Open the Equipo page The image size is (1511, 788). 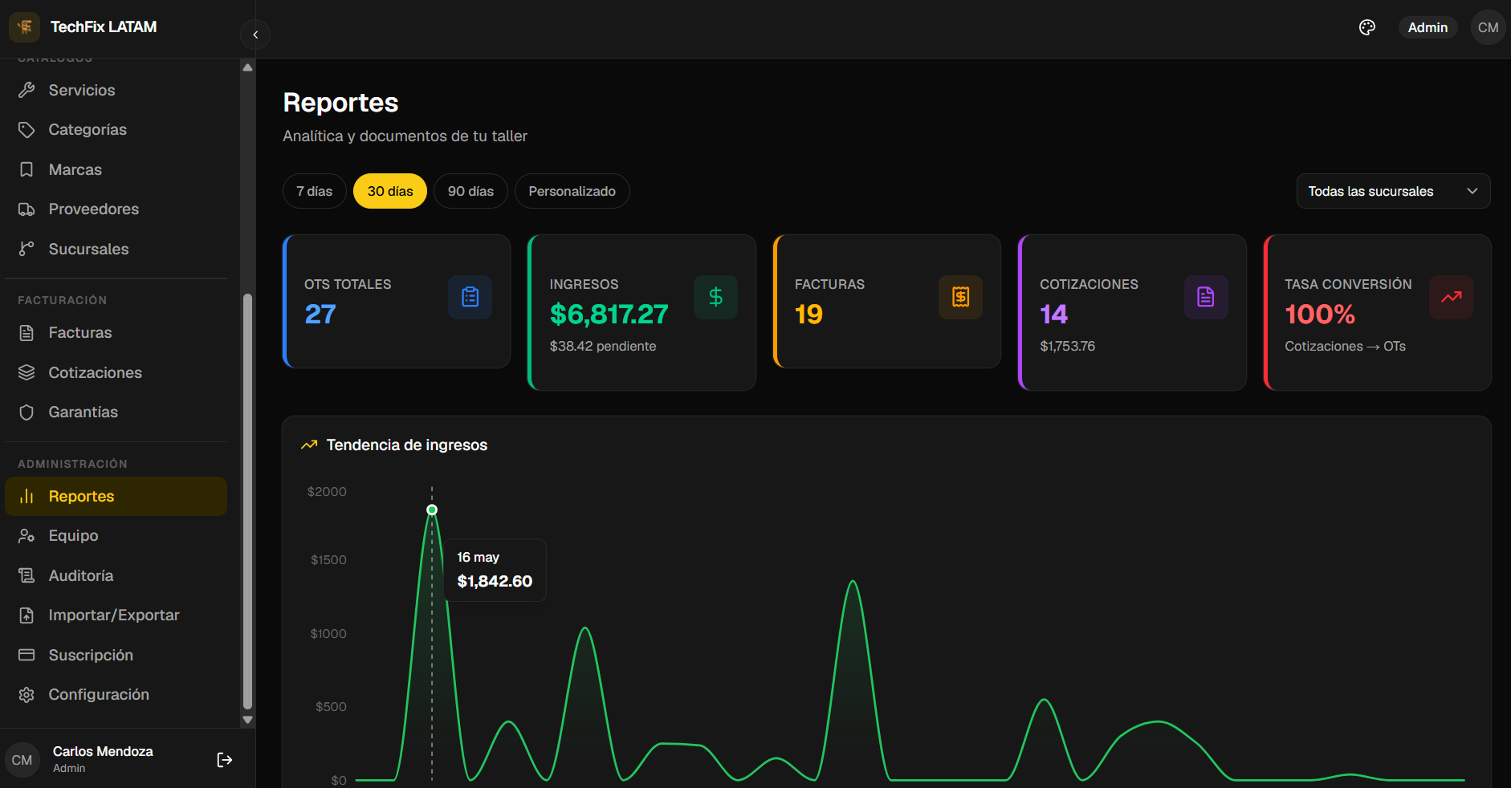click(116, 536)
